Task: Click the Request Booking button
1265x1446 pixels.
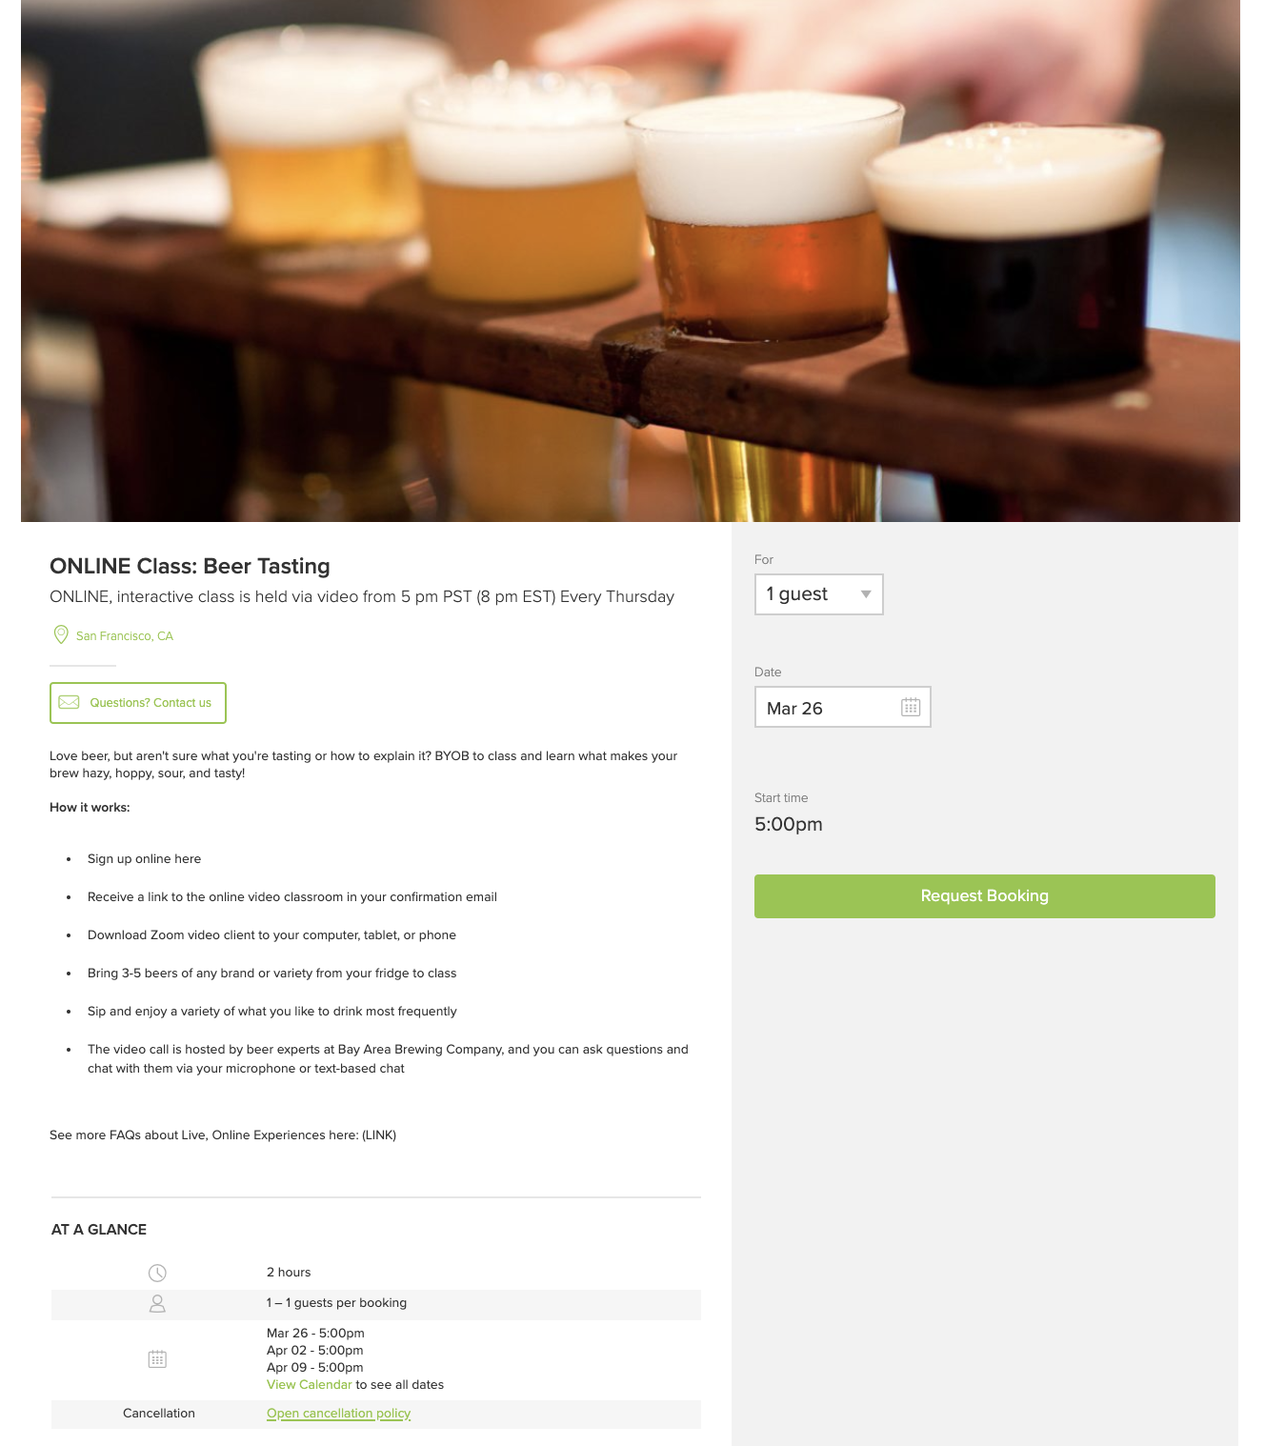Action: coord(985,896)
